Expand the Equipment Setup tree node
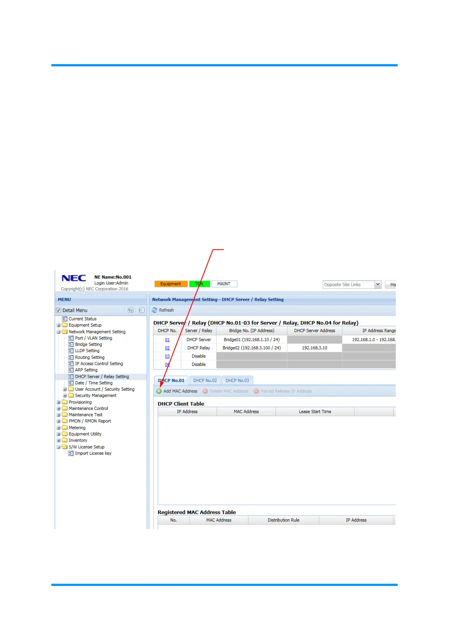Viewport: 449px width, 635px height. tap(58, 325)
